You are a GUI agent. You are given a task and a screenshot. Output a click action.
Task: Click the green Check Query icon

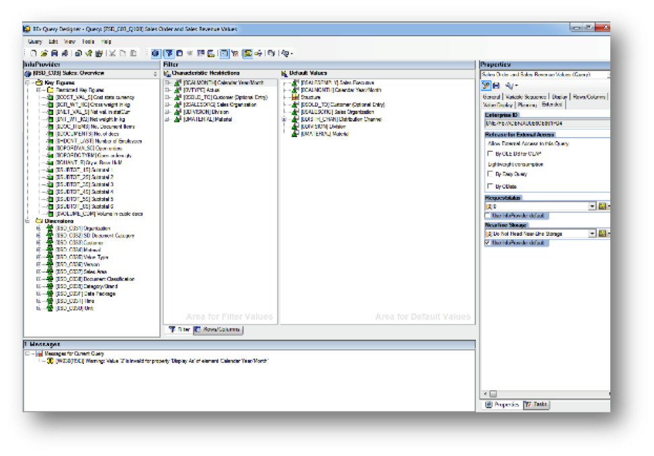(x=89, y=53)
